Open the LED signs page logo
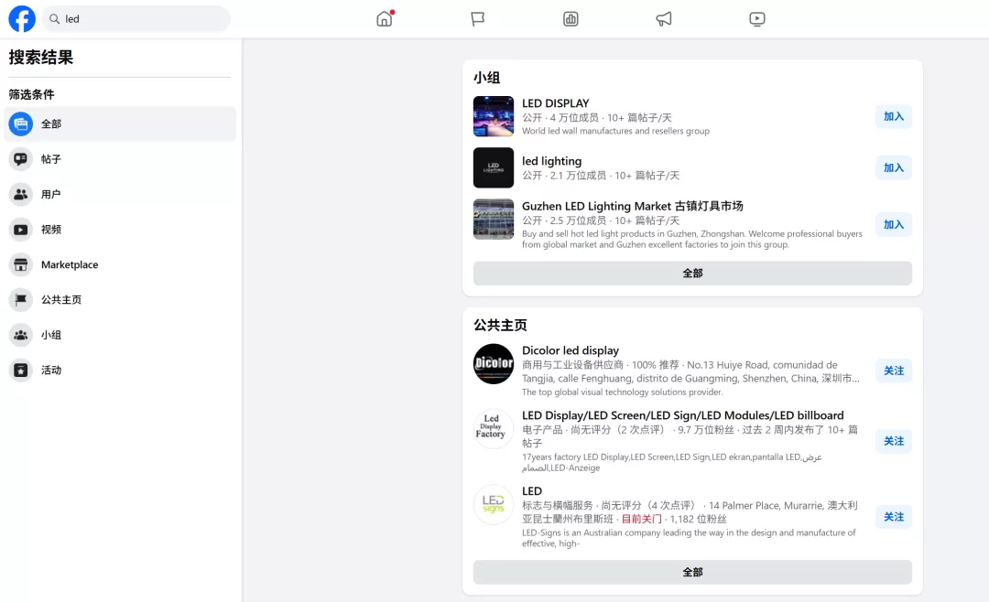The height and width of the screenshot is (602, 989). coord(494,504)
